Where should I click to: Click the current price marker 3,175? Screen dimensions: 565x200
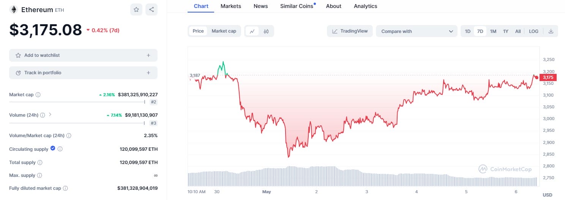(x=548, y=77)
